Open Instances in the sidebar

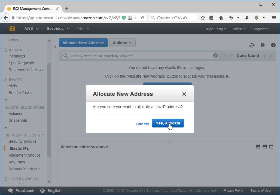[x=17, y=56]
